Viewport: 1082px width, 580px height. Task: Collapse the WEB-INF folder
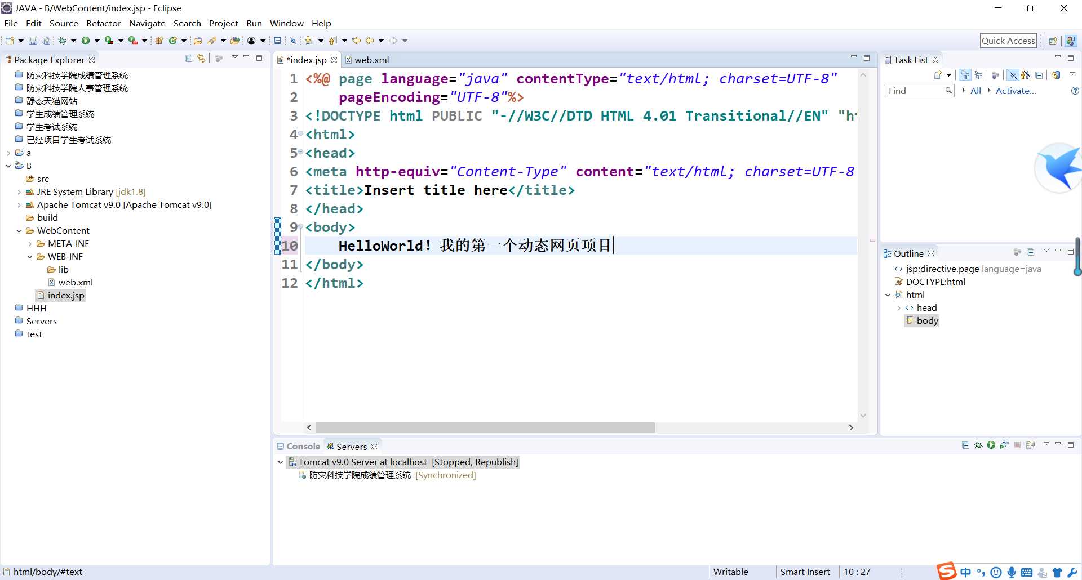(30, 257)
